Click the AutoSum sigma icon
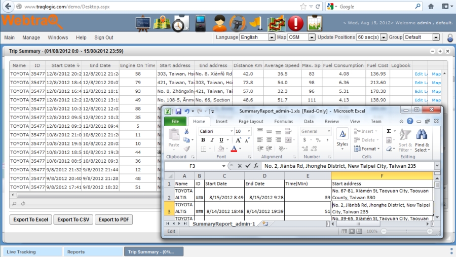 (x=389, y=131)
